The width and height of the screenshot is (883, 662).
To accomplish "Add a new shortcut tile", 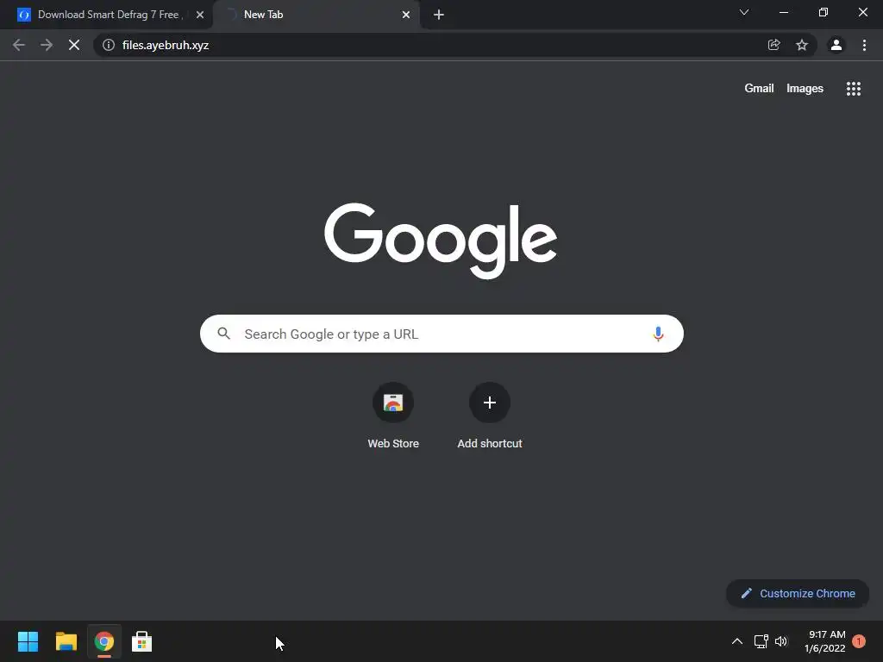I will pos(490,415).
